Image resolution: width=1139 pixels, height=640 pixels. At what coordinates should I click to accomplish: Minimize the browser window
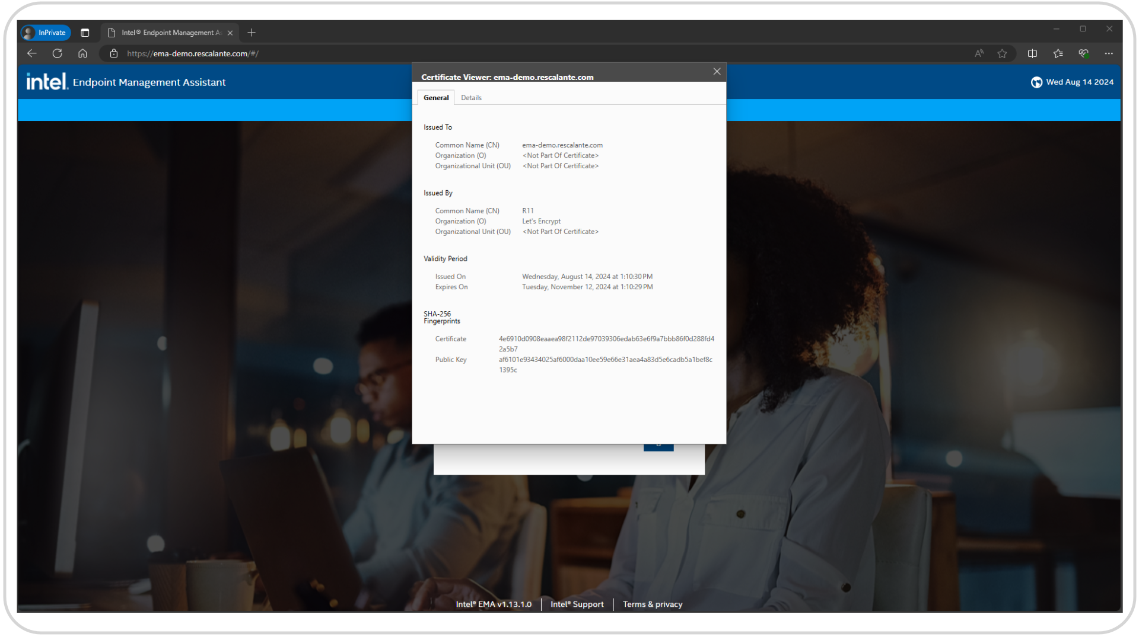click(1057, 29)
